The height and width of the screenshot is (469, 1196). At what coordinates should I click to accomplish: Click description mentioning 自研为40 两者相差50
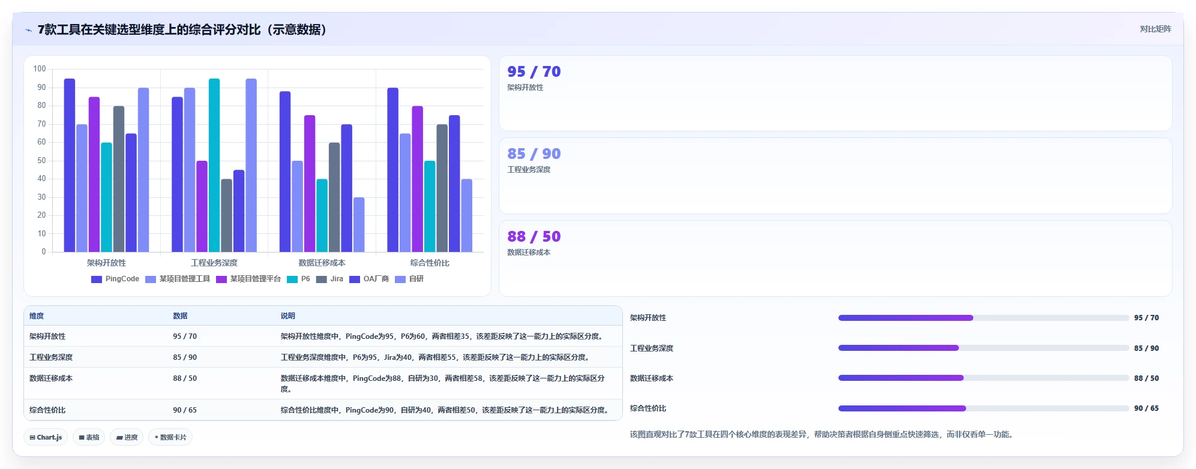(446, 410)
